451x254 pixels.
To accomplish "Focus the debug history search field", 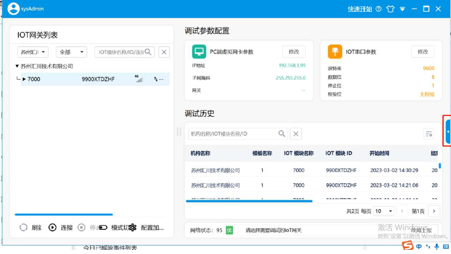I will 238,134.
